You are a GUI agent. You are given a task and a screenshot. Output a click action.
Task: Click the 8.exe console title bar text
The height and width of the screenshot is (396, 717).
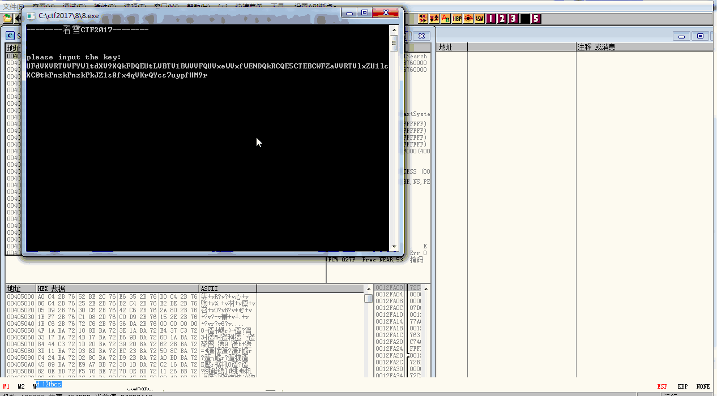(69, 16)
